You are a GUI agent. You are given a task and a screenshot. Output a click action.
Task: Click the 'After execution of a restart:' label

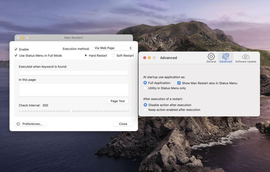(163, 99)
